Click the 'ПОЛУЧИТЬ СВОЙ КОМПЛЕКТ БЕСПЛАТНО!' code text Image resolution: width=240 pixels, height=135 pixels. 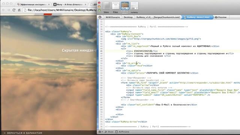coord(169,73)
